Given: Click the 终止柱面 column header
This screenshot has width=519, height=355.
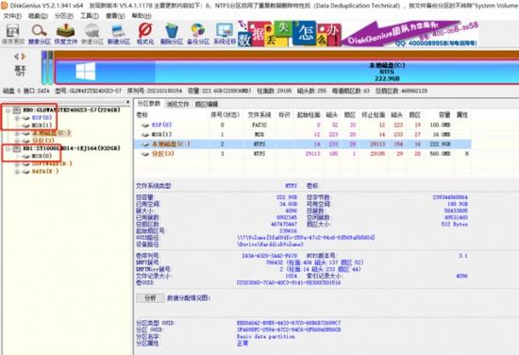Looking at the screenshot, I should coord(374,115).
